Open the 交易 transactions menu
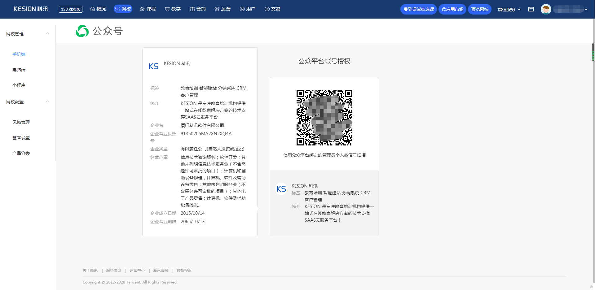This screenshot has height=290, width=595. coord(272,9)
